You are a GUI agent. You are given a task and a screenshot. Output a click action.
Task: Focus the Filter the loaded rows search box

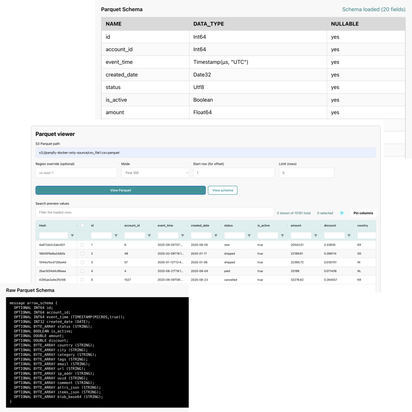155,212
